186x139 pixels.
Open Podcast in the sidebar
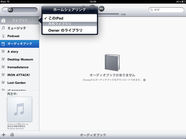pyautogui.click(x=19, y=36)
